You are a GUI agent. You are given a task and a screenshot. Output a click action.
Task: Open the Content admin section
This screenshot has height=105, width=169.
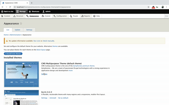[6, 16]
